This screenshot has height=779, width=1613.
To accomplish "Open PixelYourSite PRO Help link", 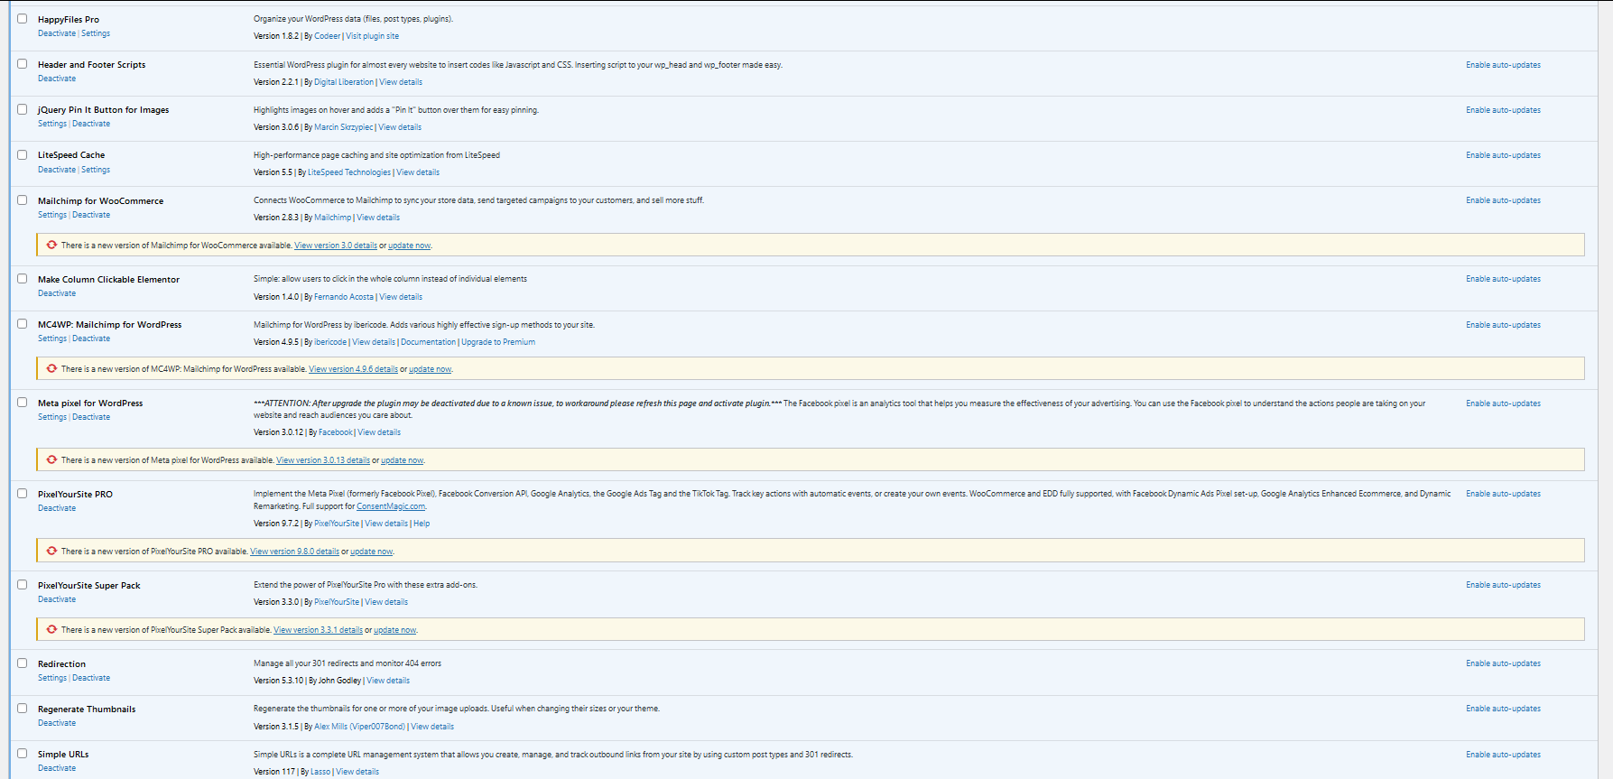I will (x=422, y=524).
